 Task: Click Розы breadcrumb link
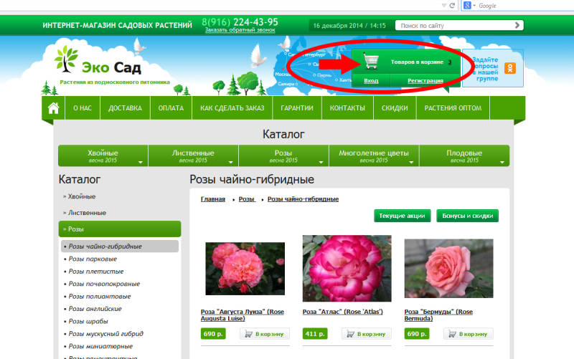point(247,199)
